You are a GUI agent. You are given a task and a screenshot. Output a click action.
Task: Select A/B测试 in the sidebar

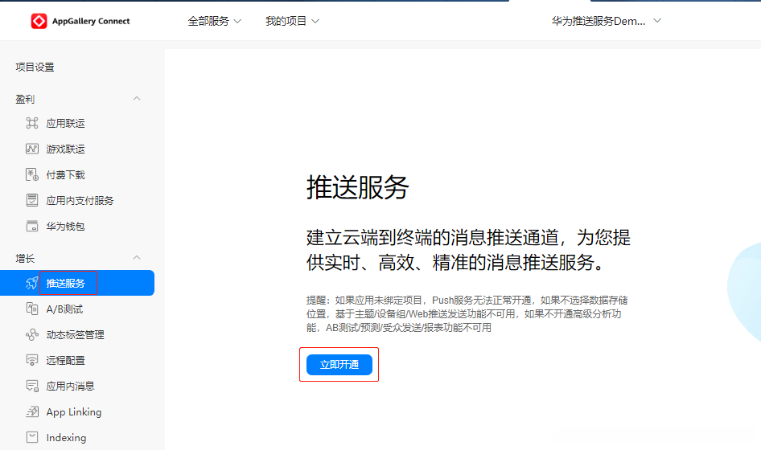coord(64,309)
